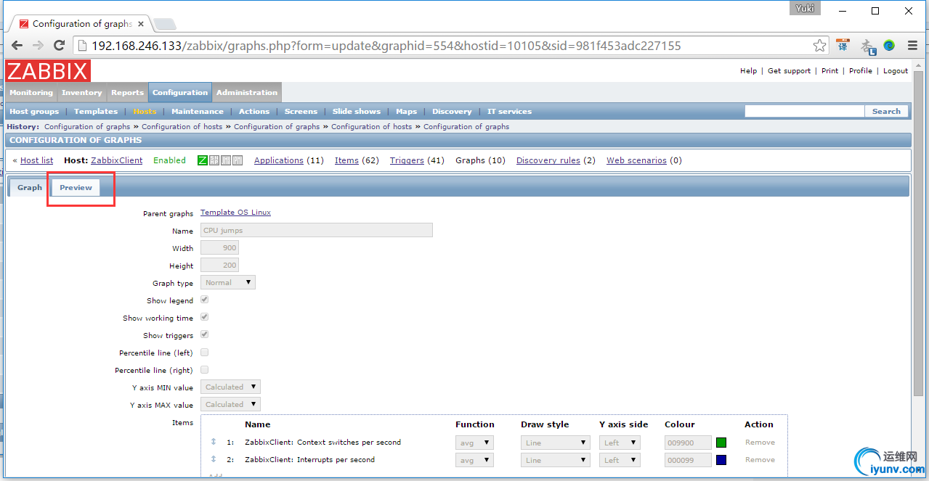The image size is (929, 481).
Task: Enable Percentile line (left) checkbox
Action: click(x=205, y=352)
